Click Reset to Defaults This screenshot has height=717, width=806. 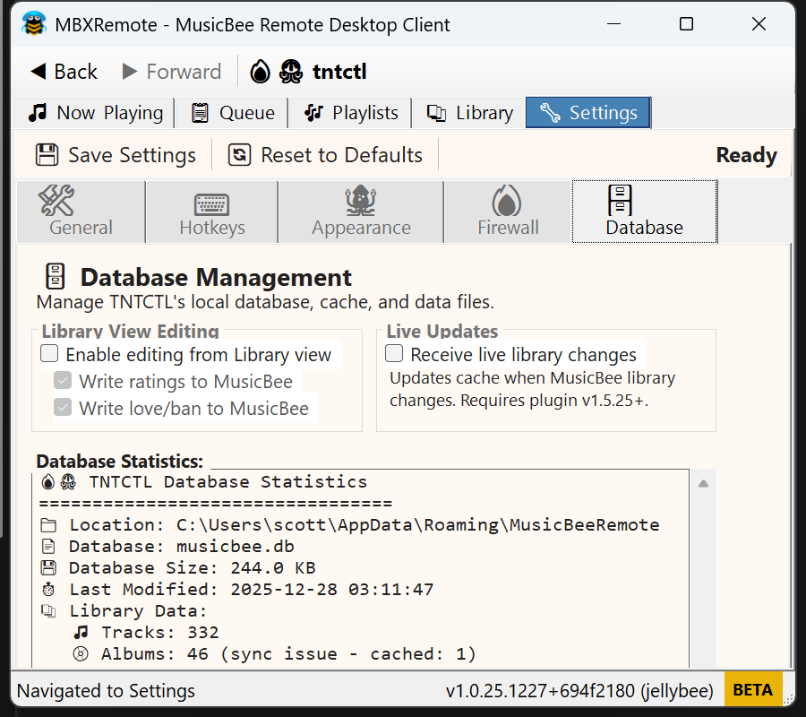click(x=326, y=154)
